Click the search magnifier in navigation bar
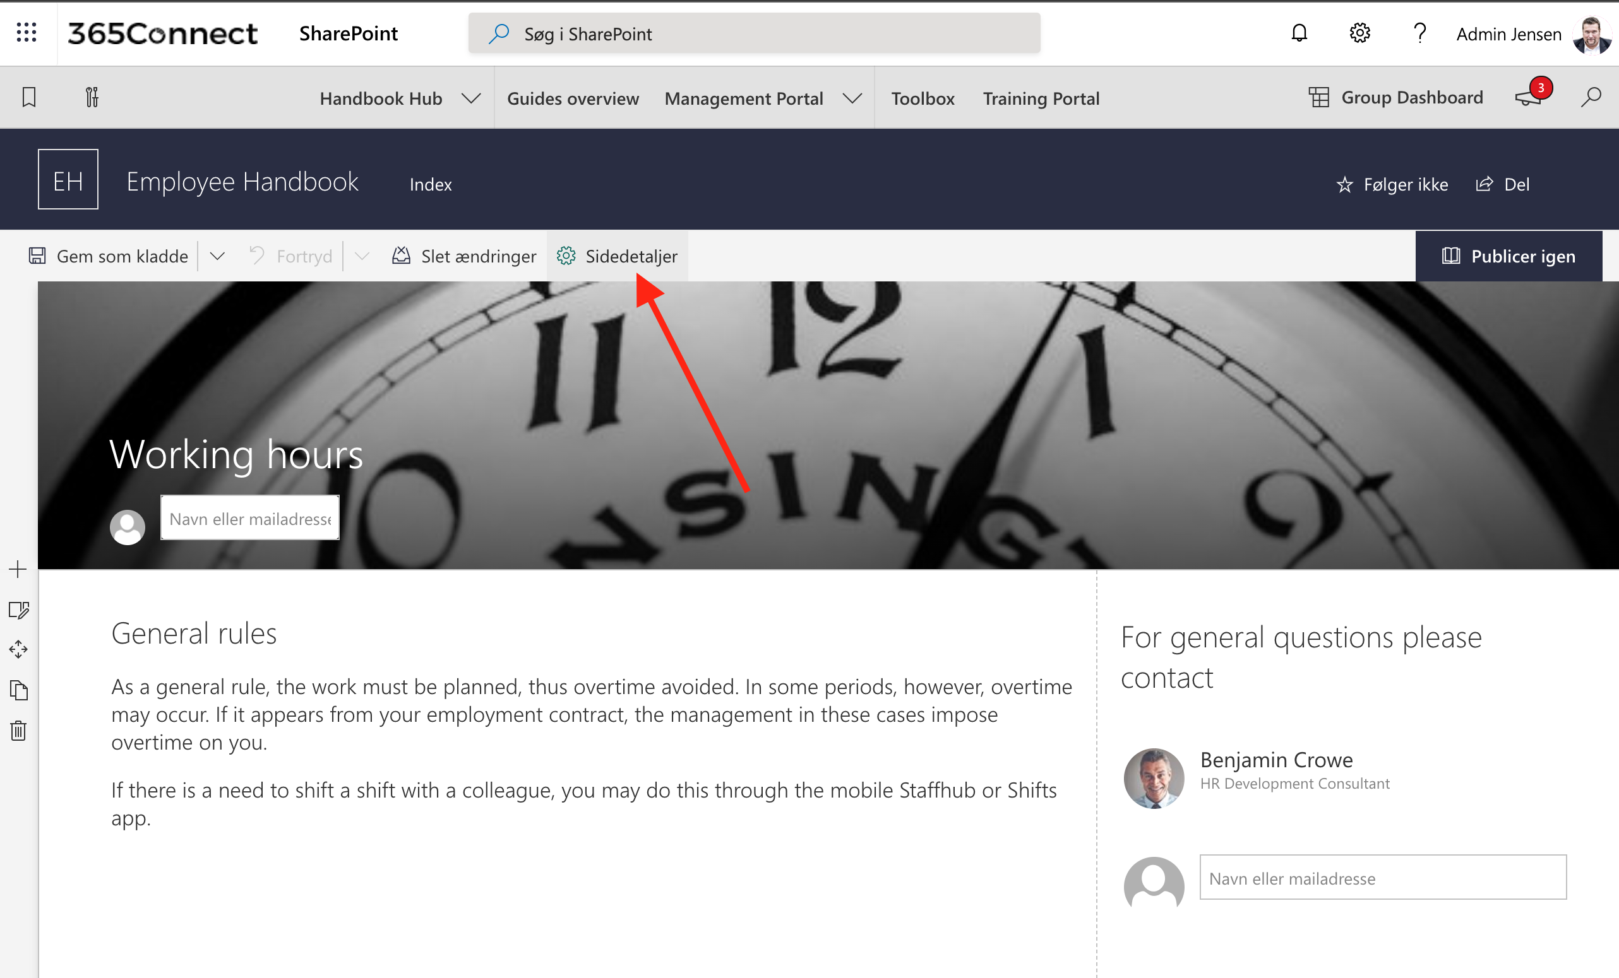The width and height of the screenshot is (1619, 978). click(x=1591, y=97)
